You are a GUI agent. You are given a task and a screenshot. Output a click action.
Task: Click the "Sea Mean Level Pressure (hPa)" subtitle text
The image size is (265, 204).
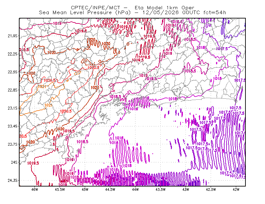(x=85, y=13)
